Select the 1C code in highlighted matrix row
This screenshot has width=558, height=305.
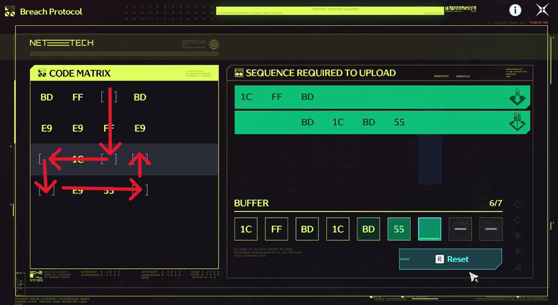(78, 159)
